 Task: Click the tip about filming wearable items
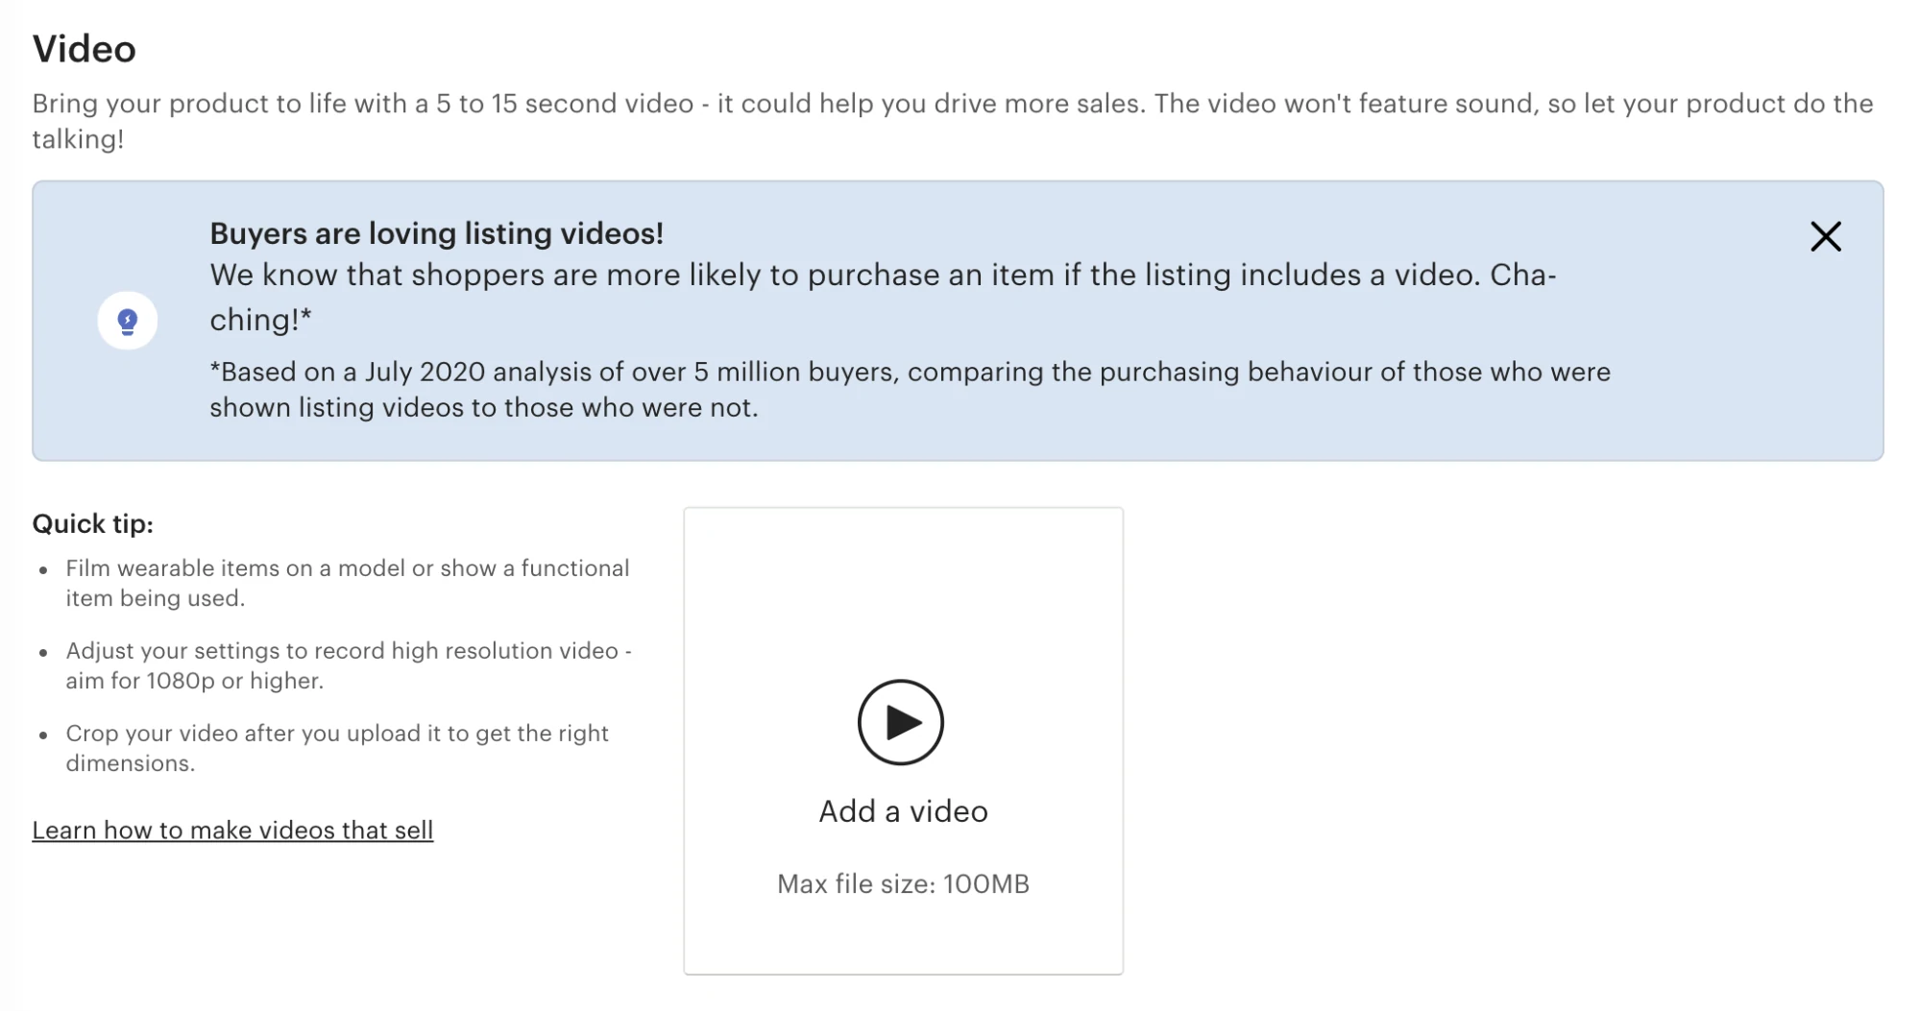pos(347,583)
